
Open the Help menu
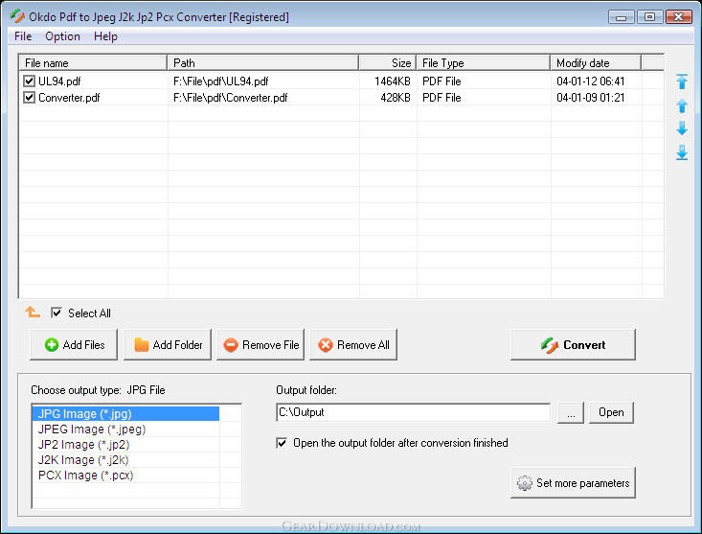click(105, 36)
